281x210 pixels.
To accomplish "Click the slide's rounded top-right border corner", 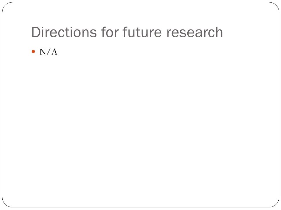I will (x=276, y=5).
